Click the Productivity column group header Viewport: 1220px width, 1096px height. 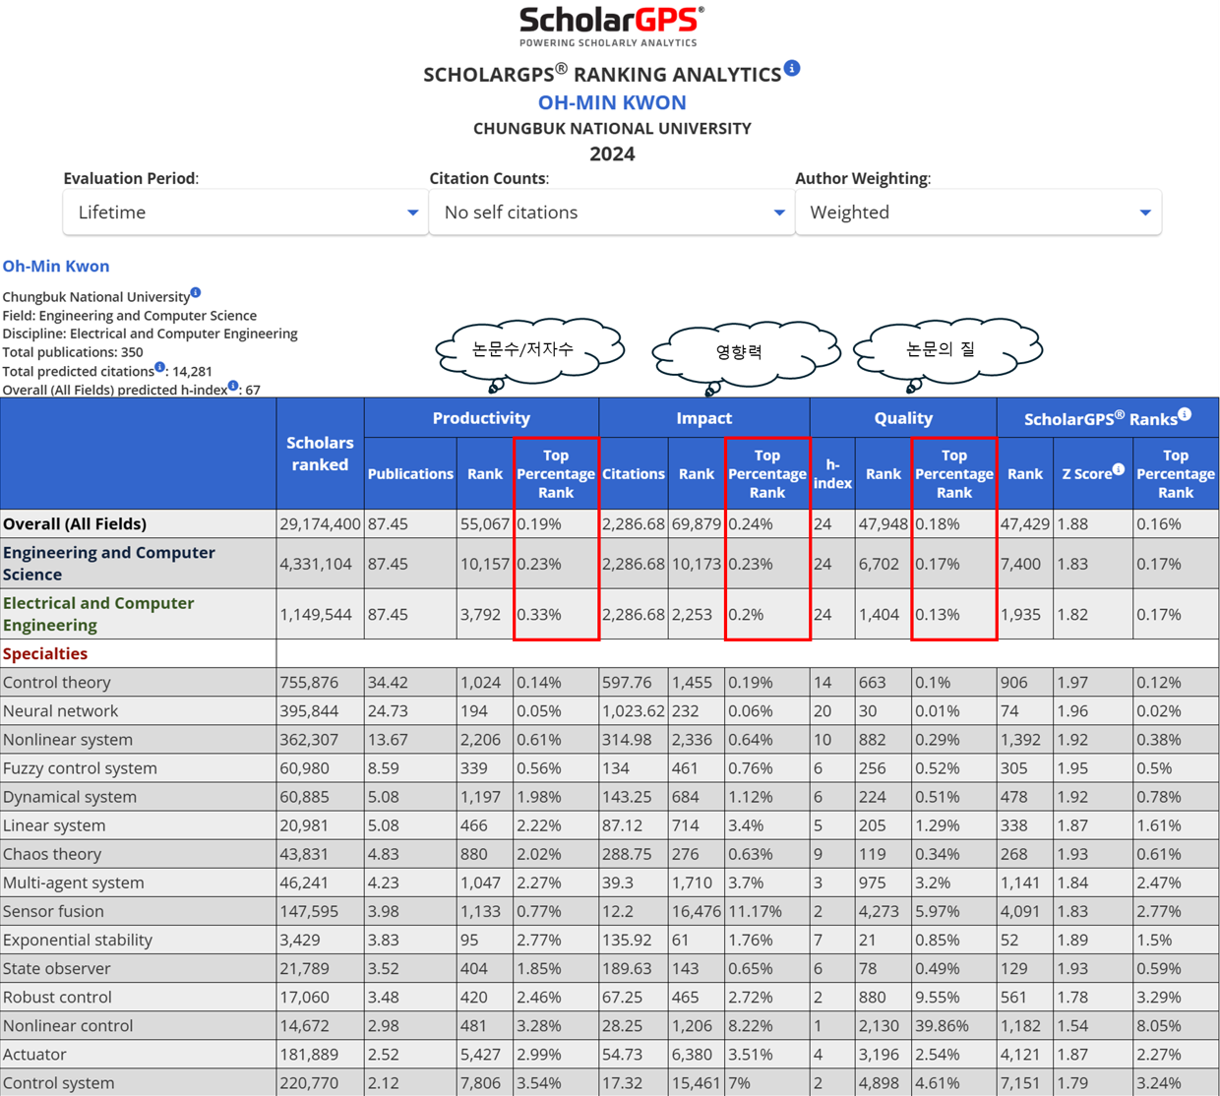[481, 418]
